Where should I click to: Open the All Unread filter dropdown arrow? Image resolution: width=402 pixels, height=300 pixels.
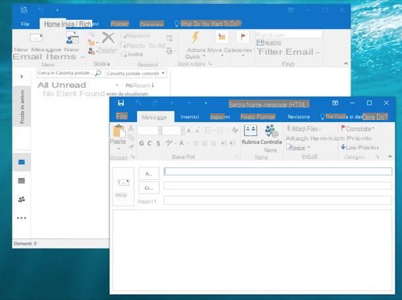[x=117, y=85]
